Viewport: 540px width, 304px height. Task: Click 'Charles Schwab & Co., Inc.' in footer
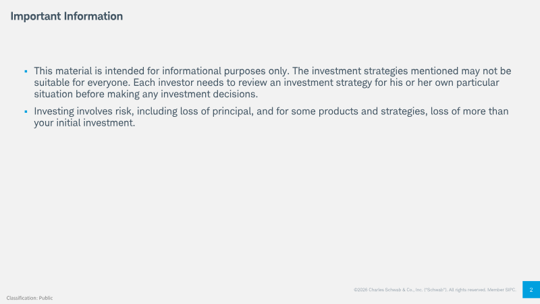click(x=394, y=290)
